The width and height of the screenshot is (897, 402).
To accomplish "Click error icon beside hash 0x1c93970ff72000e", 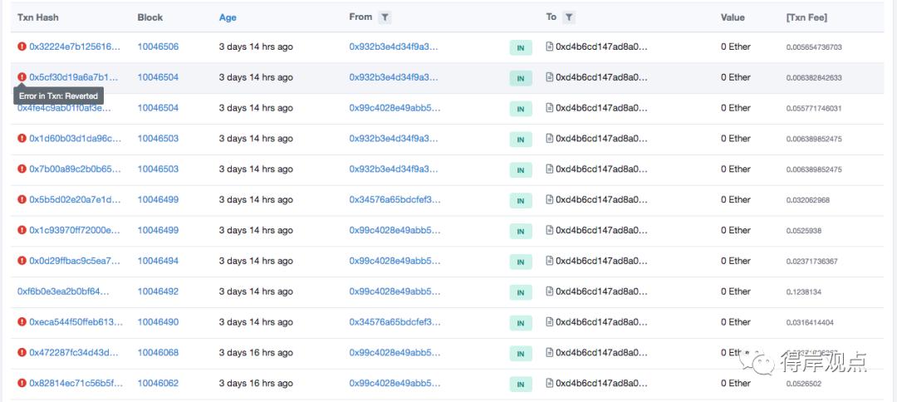I will pos(22,230).
